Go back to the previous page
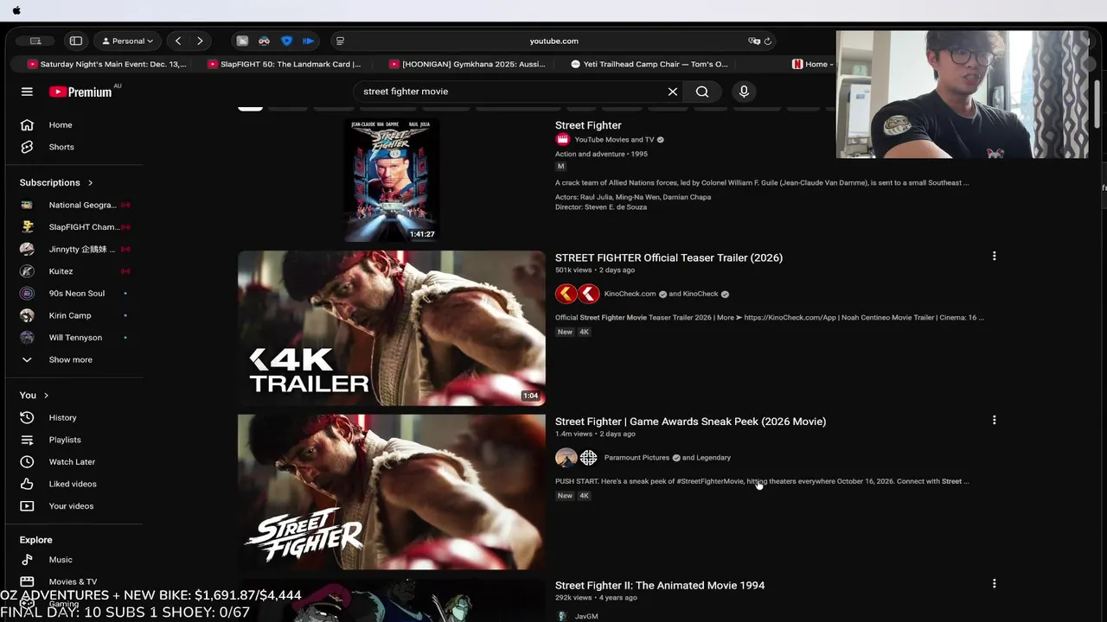The width and height of the screenshot is (1107, 622). coord(178,41)
